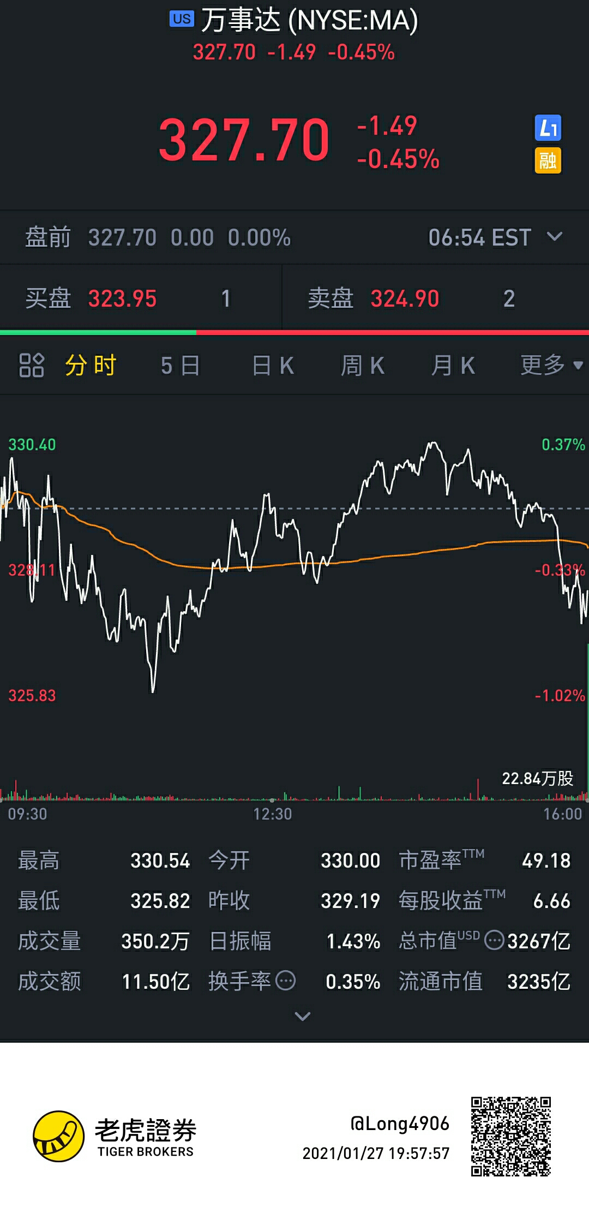589x1231 pixels.
Task: Switch to the 月K chart tab
Action: (453, 365)
